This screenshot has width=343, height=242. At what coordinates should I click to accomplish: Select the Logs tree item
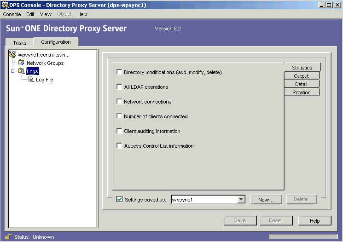[x=32, y=71]
